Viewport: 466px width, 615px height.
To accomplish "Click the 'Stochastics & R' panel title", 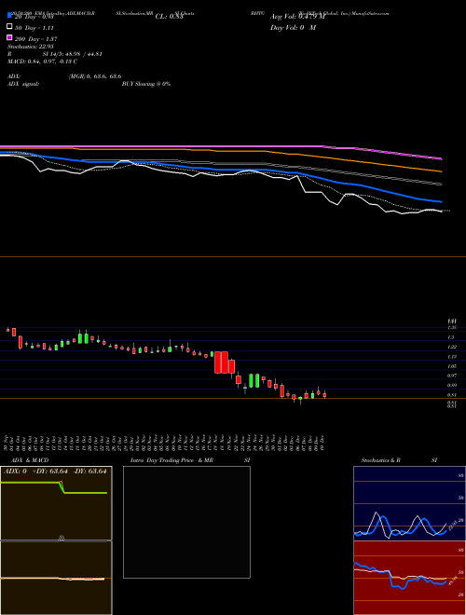I will 380,460.
